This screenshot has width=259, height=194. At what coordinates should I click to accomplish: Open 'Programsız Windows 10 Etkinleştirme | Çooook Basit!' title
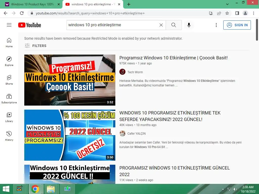[174, 58]
